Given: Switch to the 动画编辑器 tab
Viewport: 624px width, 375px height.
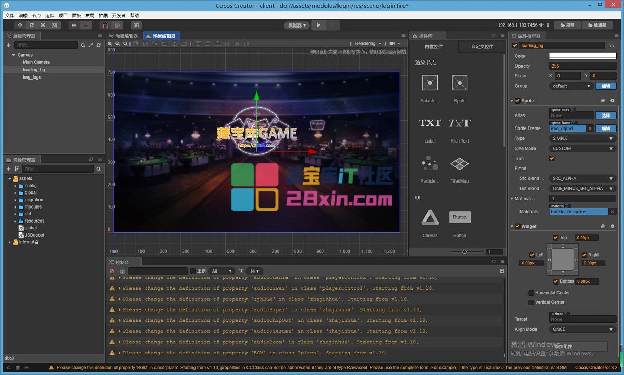Looking at the screenshot, I should pos(124,36).
